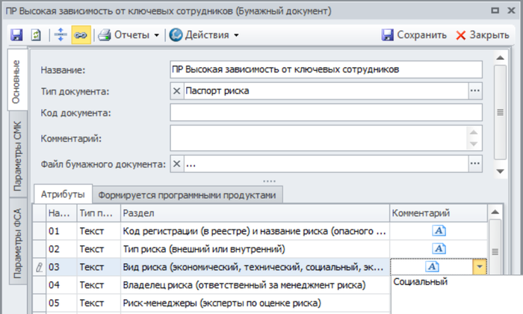Click the Закрыть button

click(483, 35)
